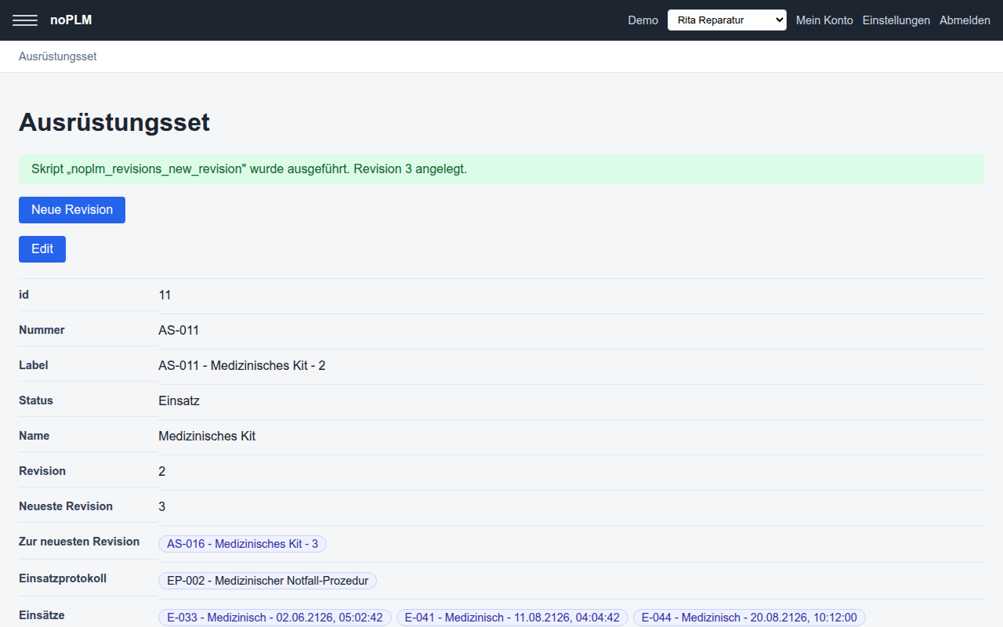
Task: Open the hamburger navigation menu
Action: 25,20
